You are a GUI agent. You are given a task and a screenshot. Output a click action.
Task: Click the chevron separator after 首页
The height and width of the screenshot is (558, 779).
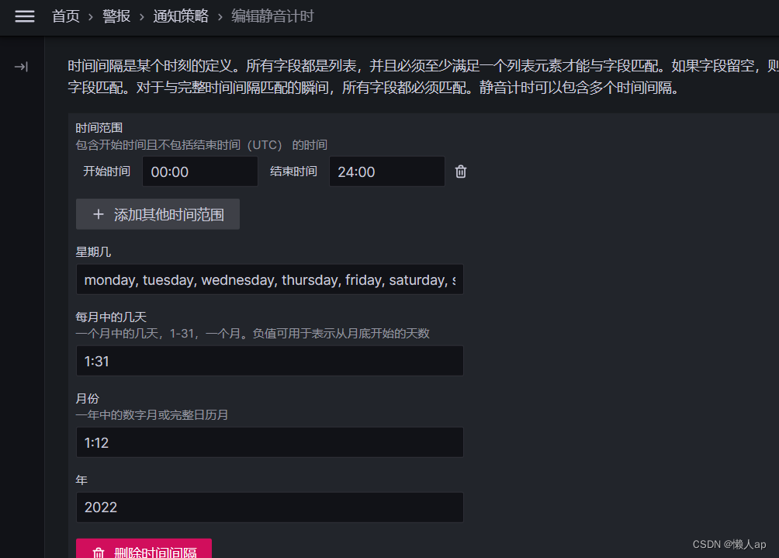coord(89,16)
